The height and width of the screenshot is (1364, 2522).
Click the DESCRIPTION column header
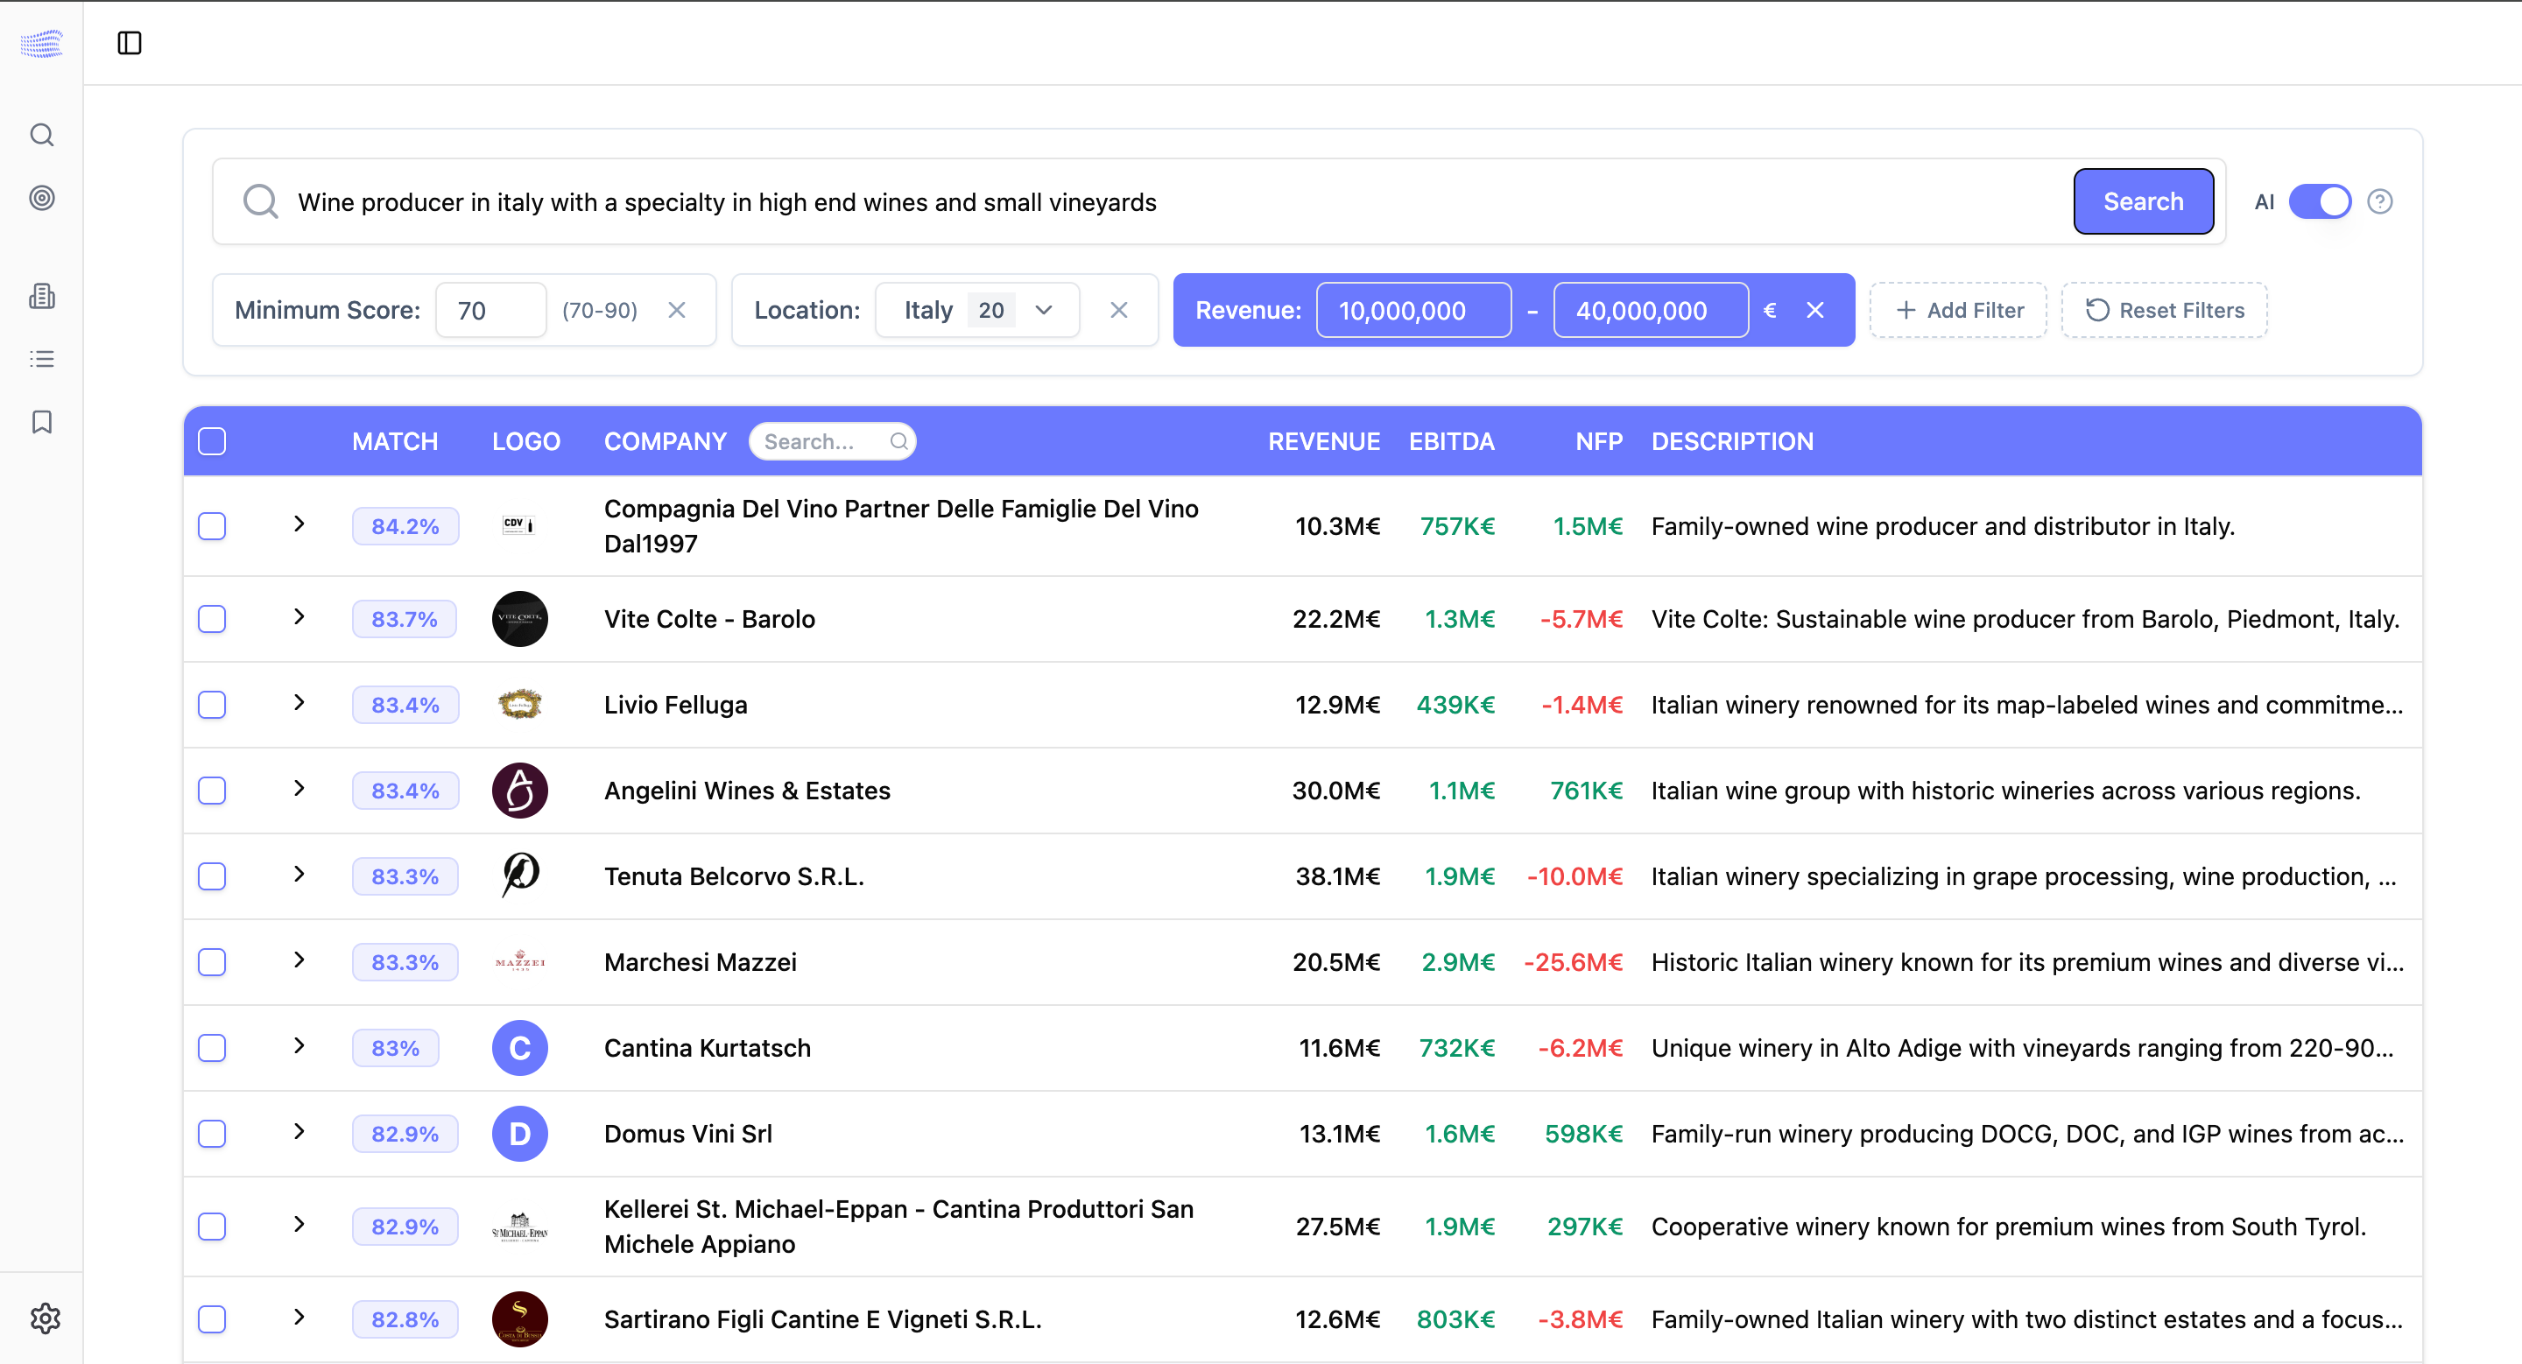point(1732,441)
